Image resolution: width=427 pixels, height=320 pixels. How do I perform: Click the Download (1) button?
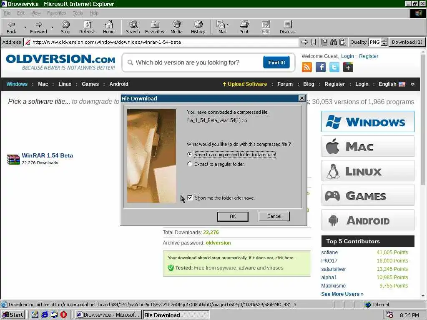(x=407, y=42)
